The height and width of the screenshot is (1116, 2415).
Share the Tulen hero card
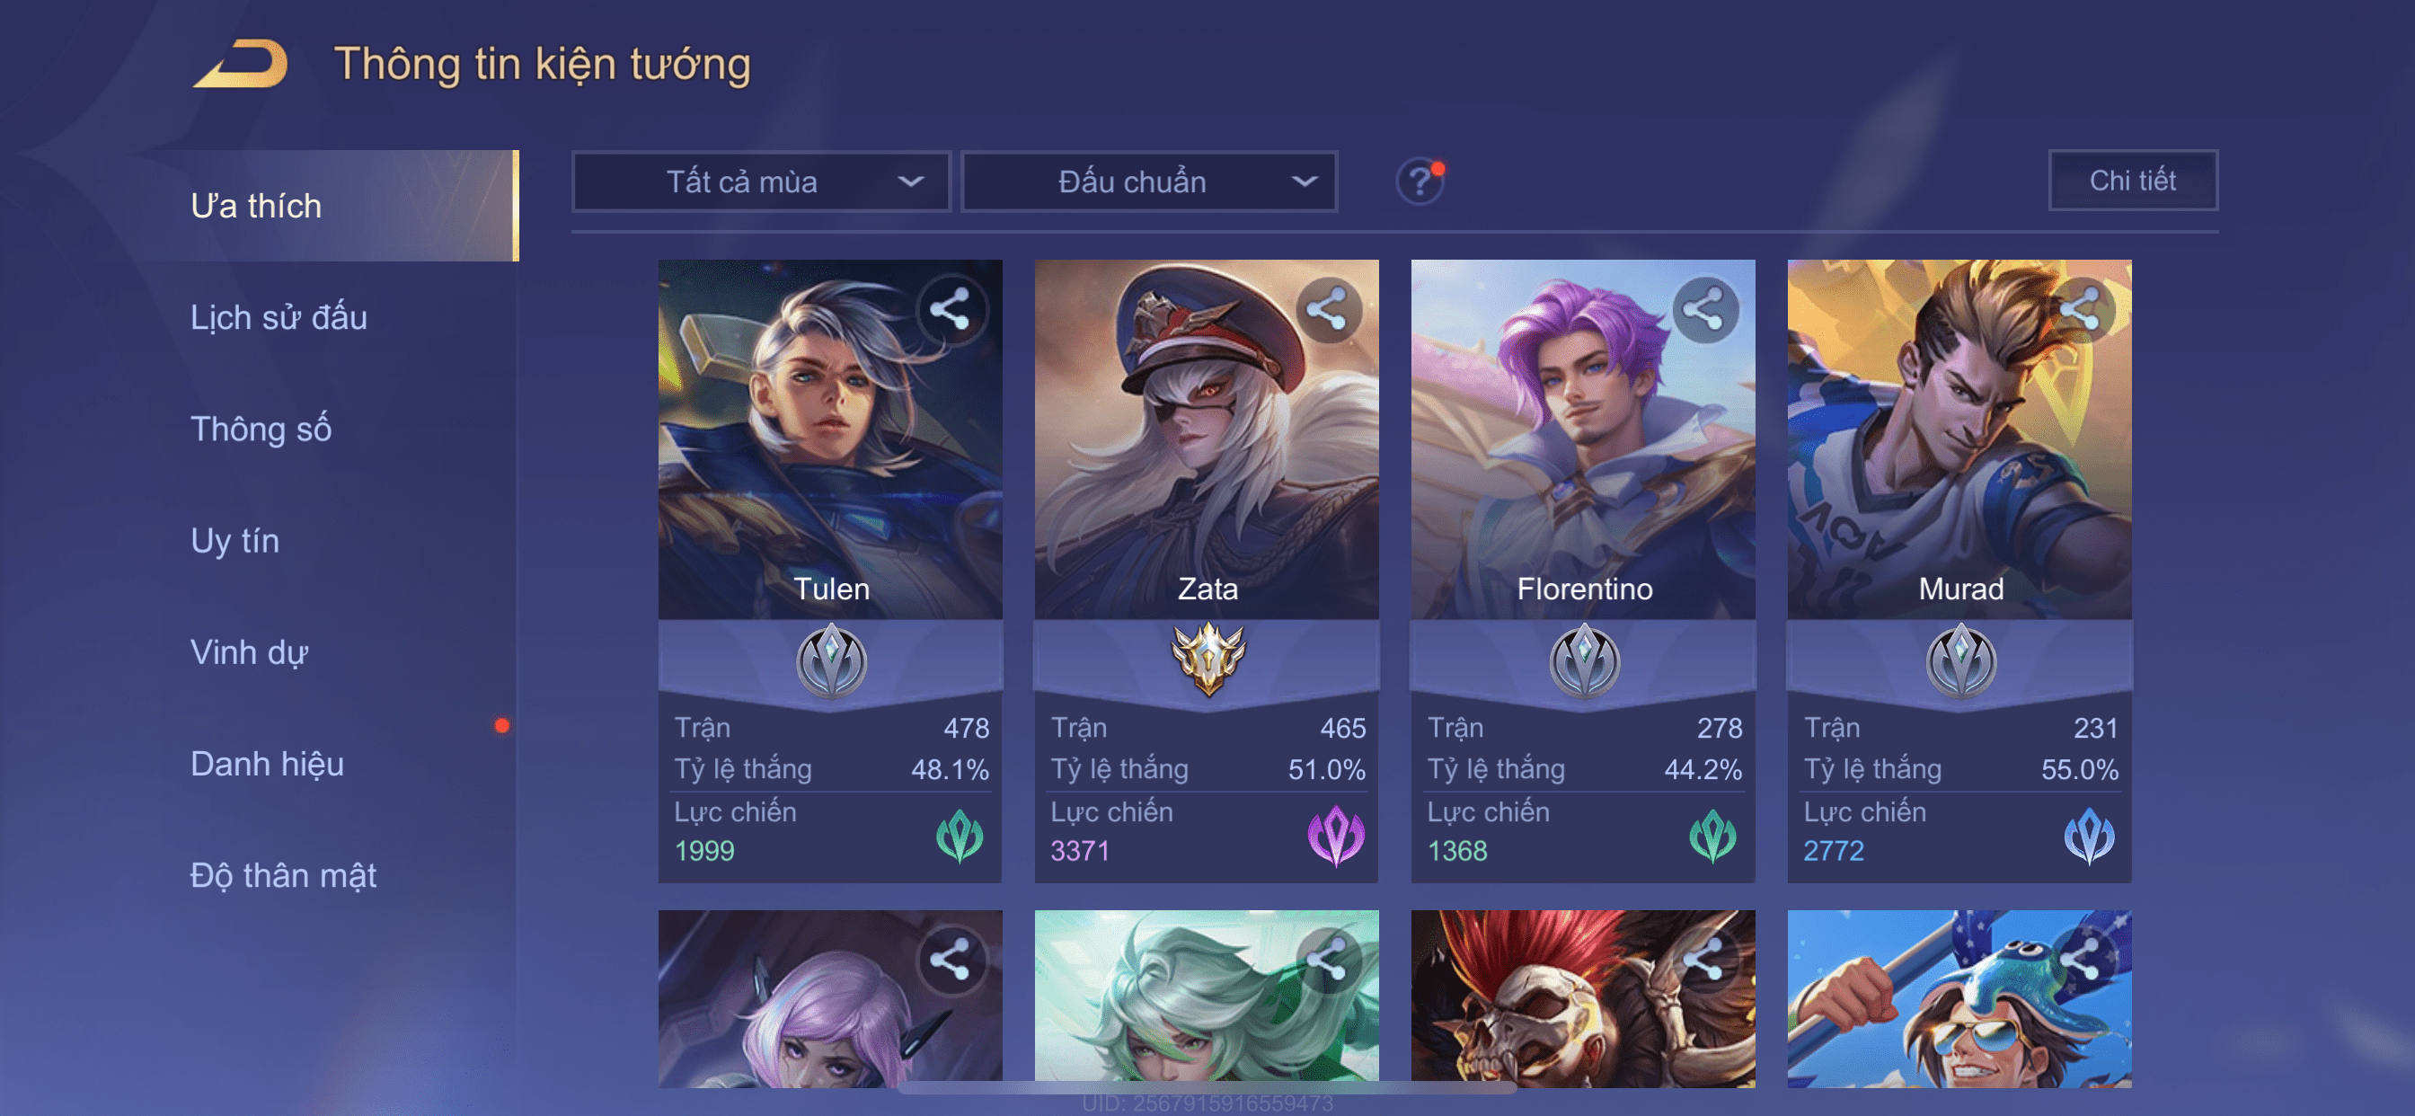pos(951,309)
